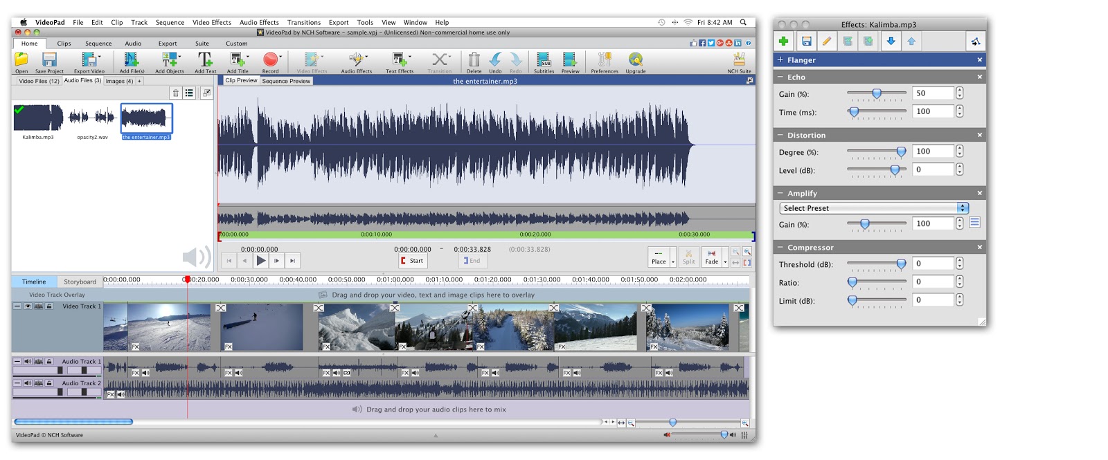The image size is (1108, 460).
Task: Switch to the Audio Files (3) tab
Action: coord(82,81)
